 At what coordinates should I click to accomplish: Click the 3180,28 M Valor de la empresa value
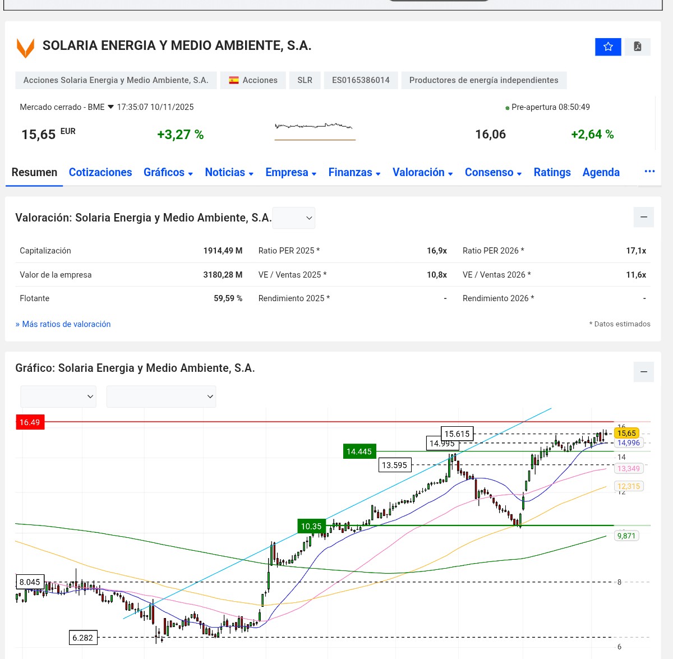(223, 275)
